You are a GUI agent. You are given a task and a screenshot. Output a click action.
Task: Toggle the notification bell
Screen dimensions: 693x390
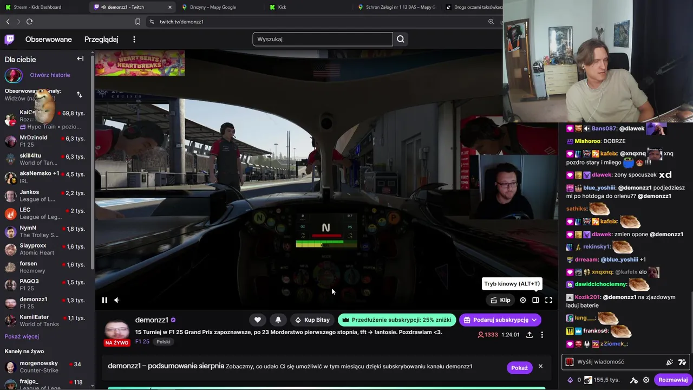click(x=278, y=320)
